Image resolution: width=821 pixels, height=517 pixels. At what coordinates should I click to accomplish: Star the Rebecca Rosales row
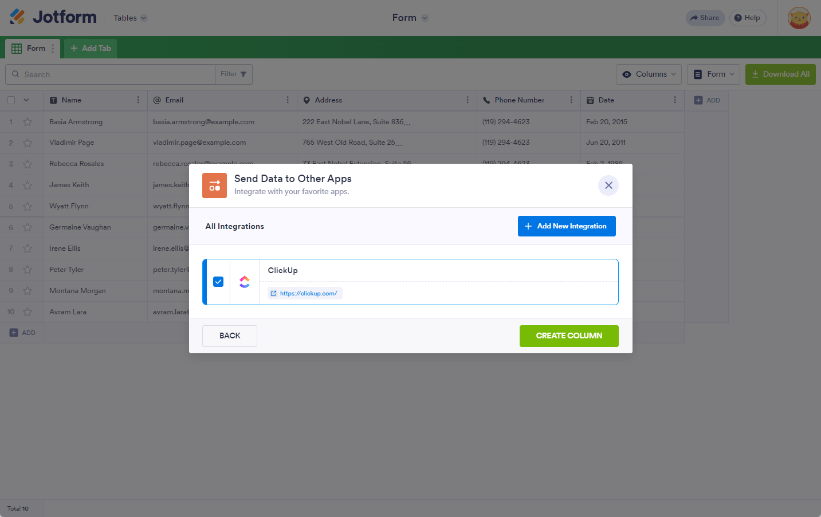pos(28,164)
